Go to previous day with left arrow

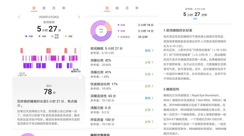pos(19,17)
